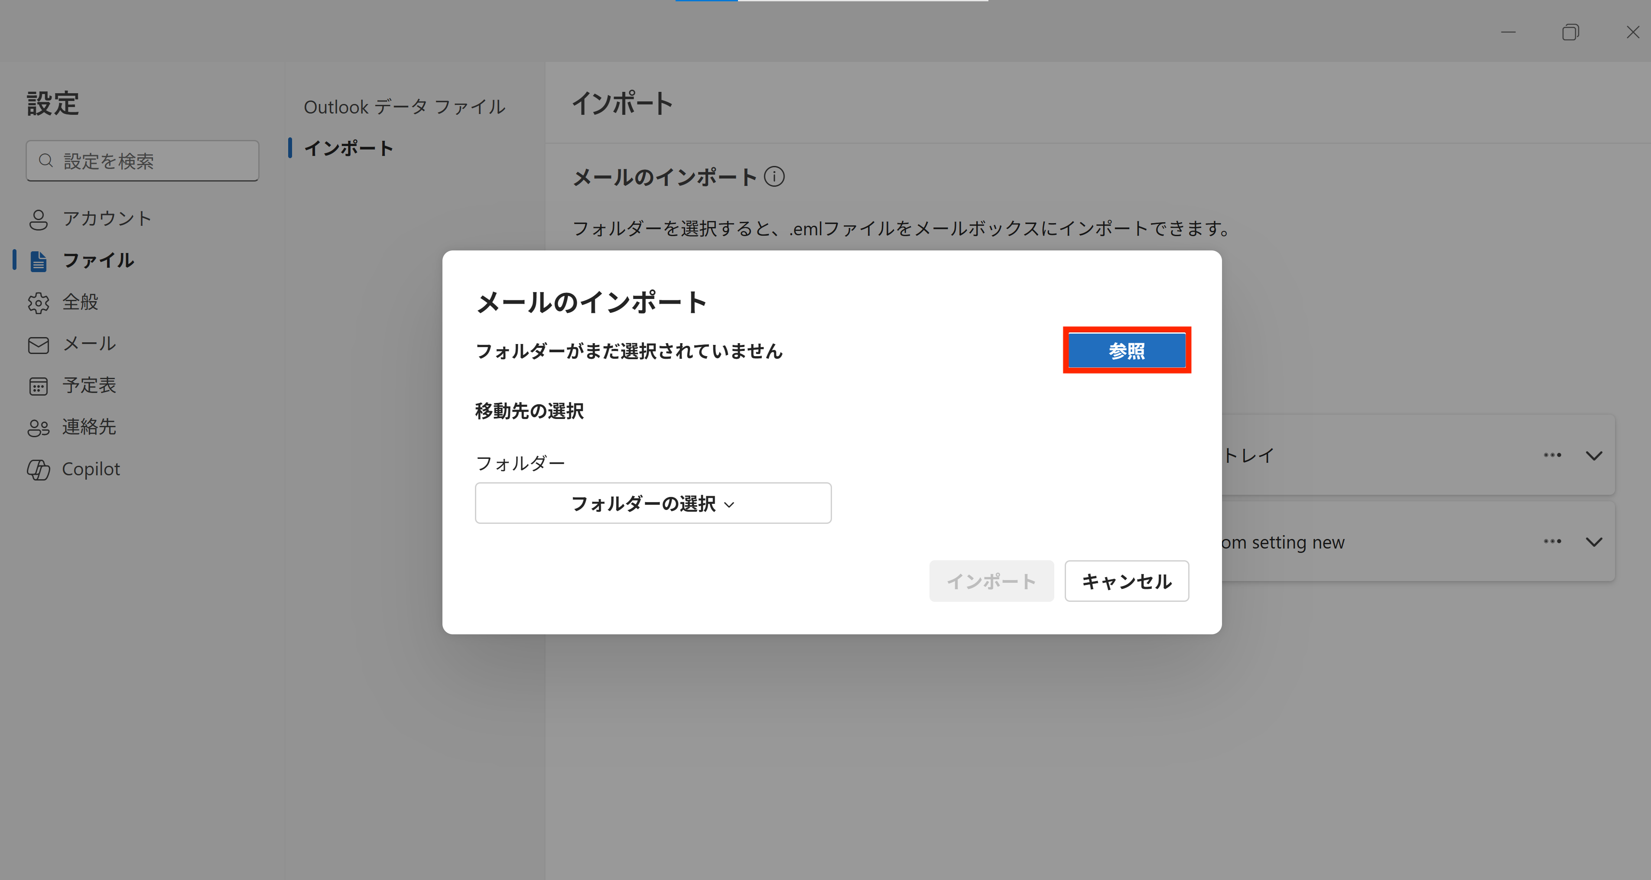Focus the 設定を検索 search field
The height and width of the screenshot is (880, 1651).
coord(142,161)
